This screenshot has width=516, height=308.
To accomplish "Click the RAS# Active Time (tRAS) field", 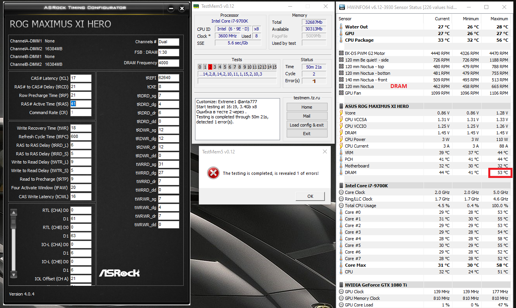I will click(81, 104).
